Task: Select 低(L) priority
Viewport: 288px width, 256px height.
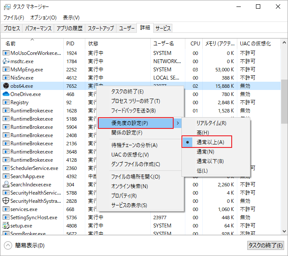Action: (216, 171)
